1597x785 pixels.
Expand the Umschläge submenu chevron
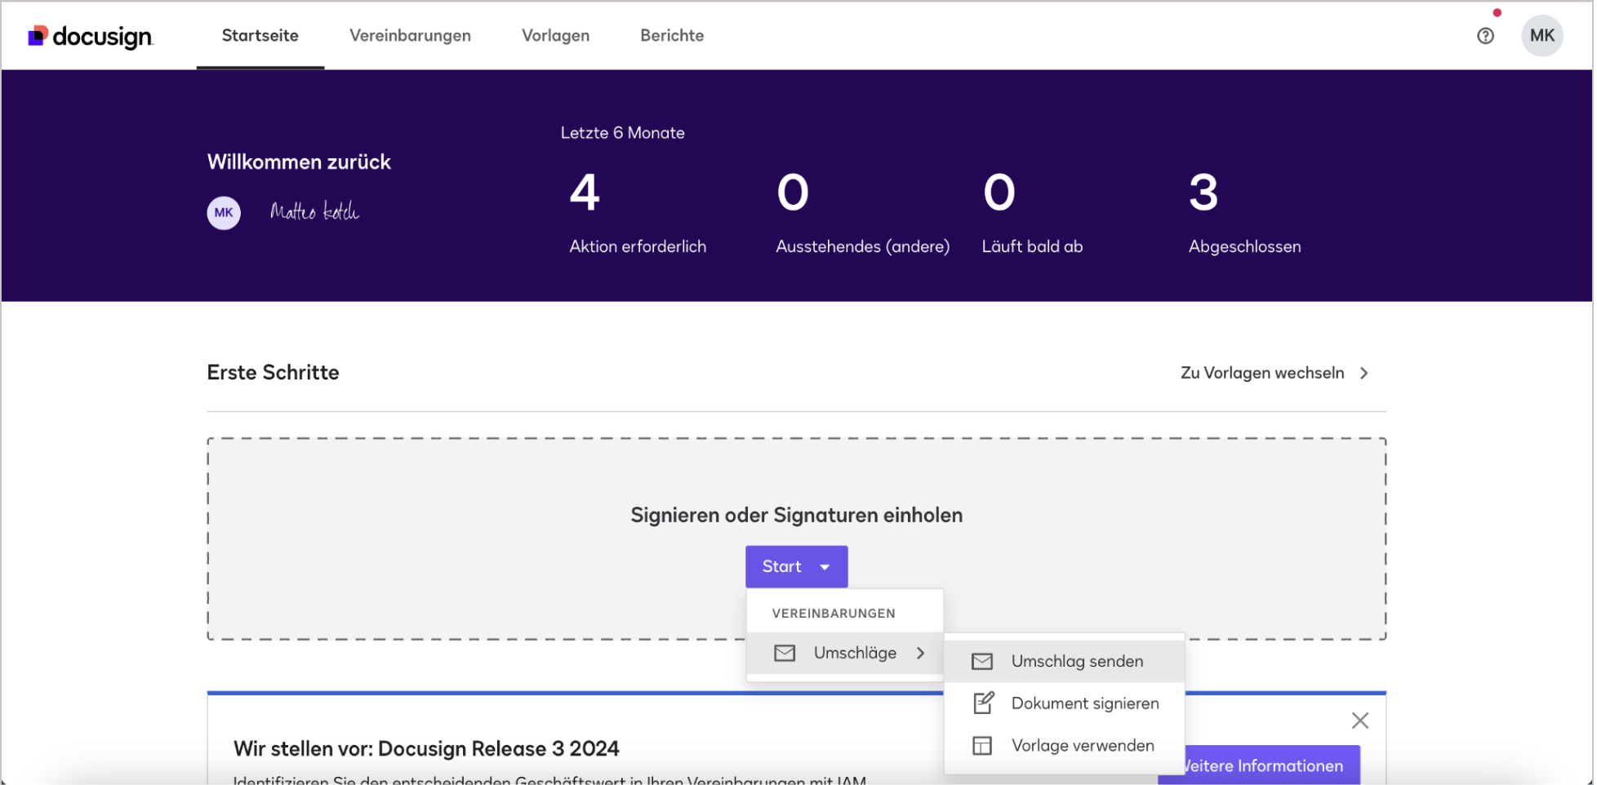(920, 653)
